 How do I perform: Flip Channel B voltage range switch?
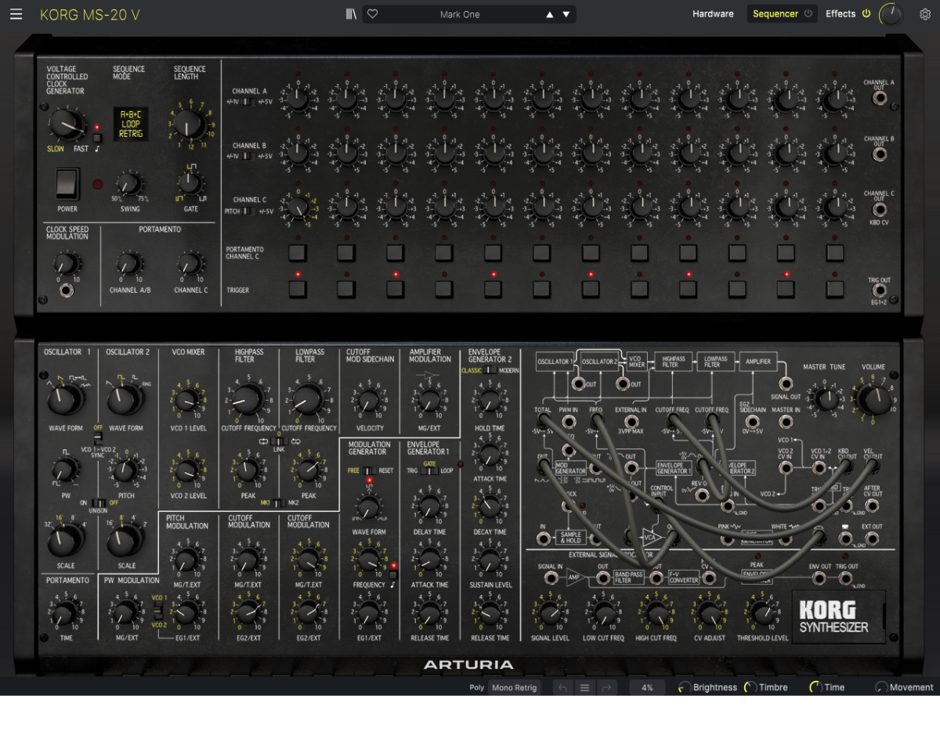pyautogui.click(x=247, y=156)
